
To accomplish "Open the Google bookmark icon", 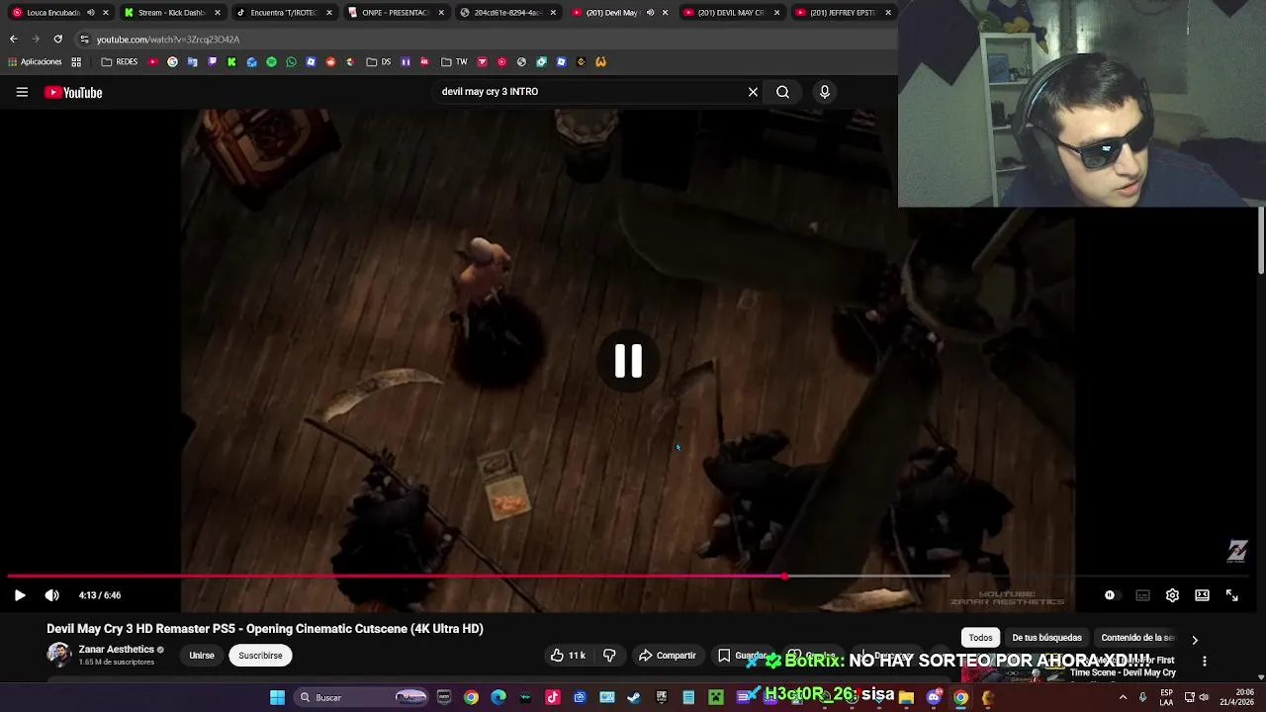I will (172, 61).
